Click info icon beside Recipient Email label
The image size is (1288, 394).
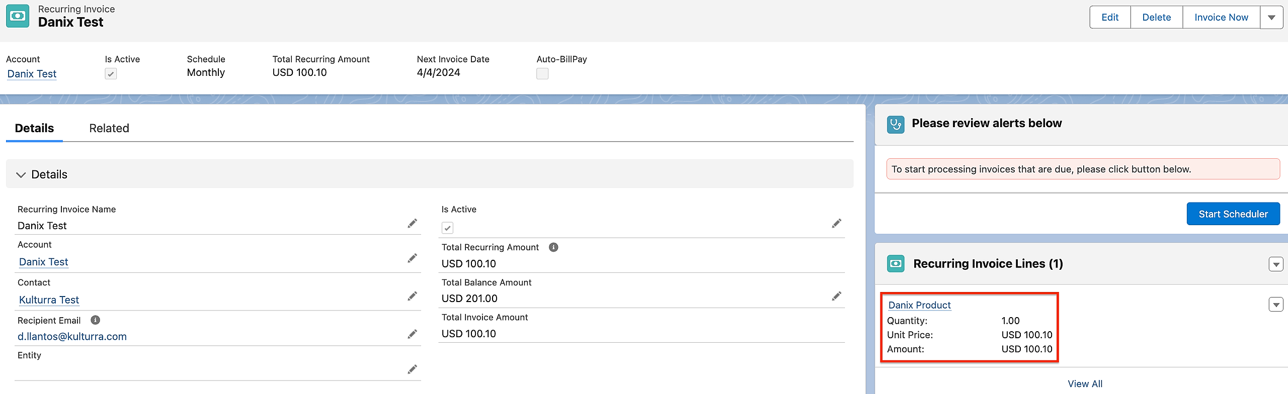[95, 320]
